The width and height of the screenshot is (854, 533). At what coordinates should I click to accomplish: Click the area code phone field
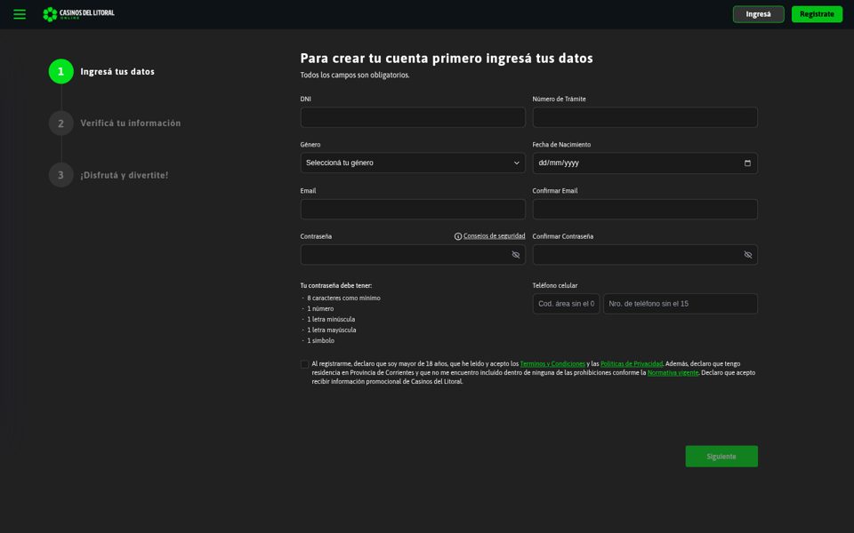pyautogui.click(x=566, y=304)
